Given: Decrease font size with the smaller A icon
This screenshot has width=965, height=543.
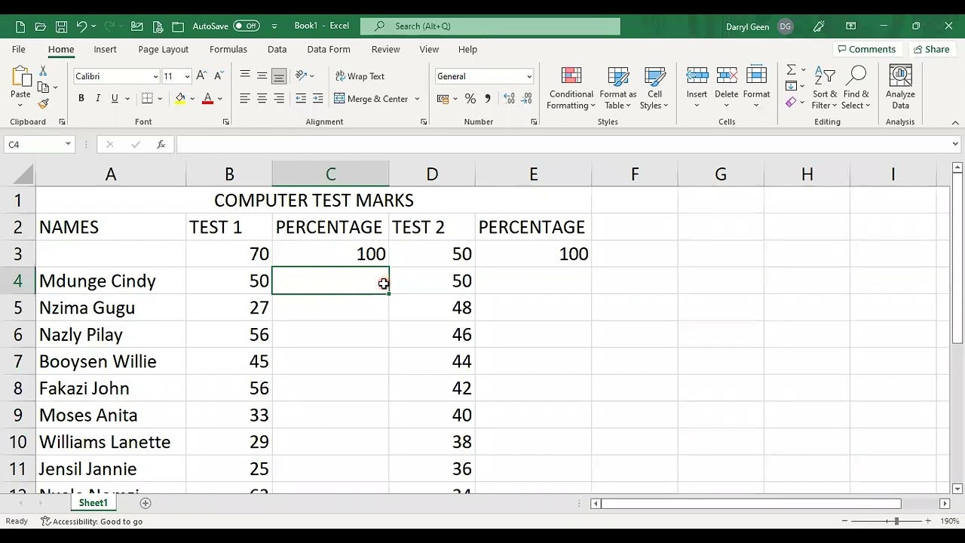Looking at the screenshot, I should (x=219, y=76).
